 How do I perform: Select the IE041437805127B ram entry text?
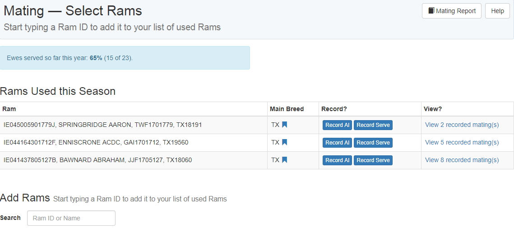(97, 160)
